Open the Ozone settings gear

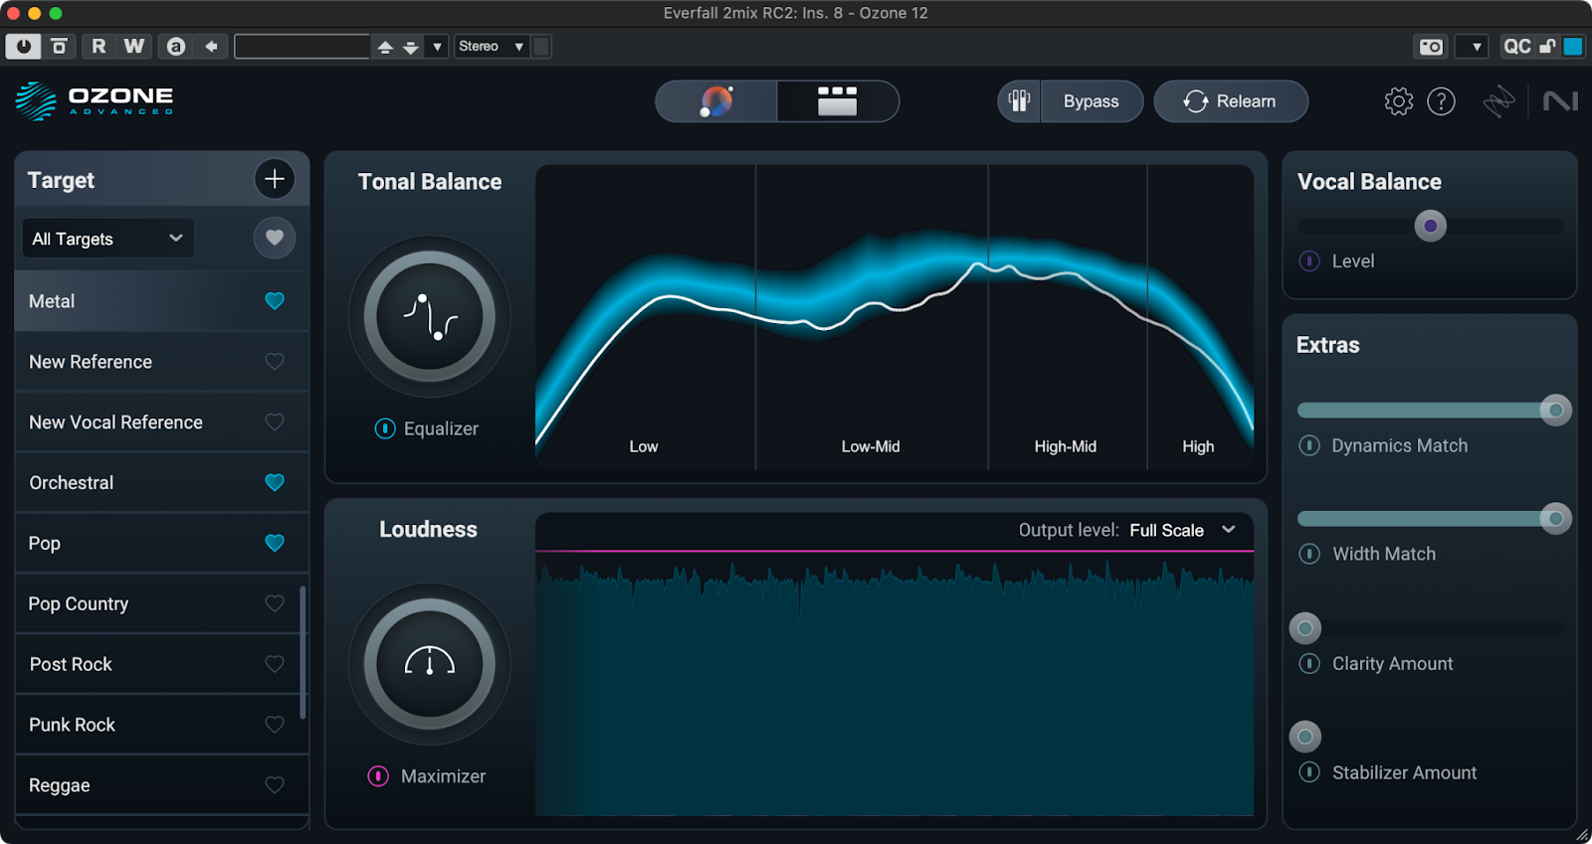pyautogui.click(x=1398, y=101)
